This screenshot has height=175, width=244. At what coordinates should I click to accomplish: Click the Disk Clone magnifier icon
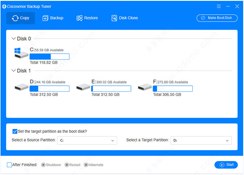pos(114,18)
